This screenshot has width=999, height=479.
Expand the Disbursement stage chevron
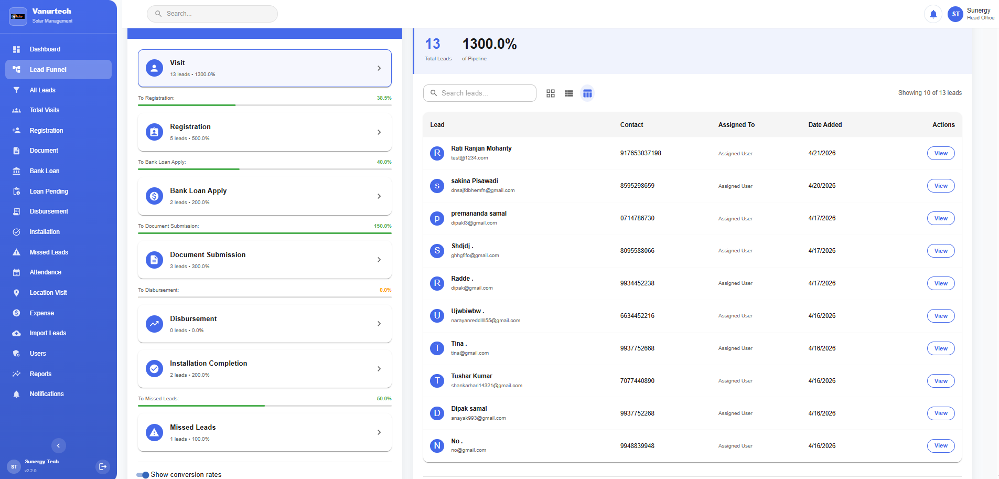tap(379, 324)
